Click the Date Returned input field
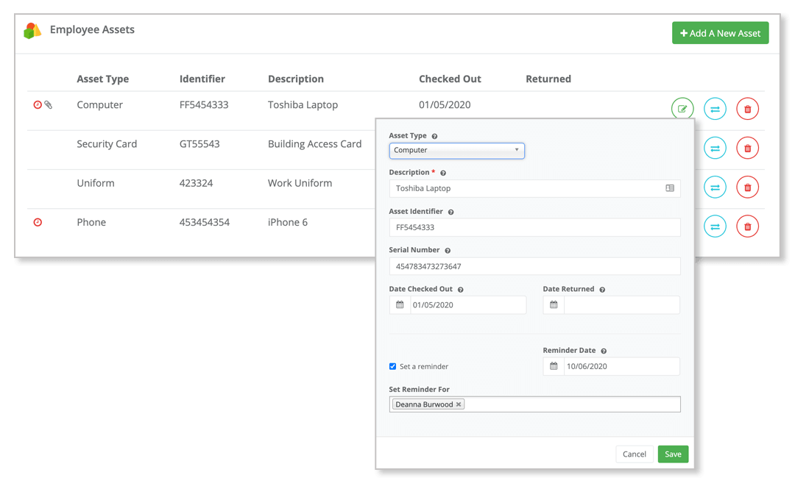 [621, 305]
